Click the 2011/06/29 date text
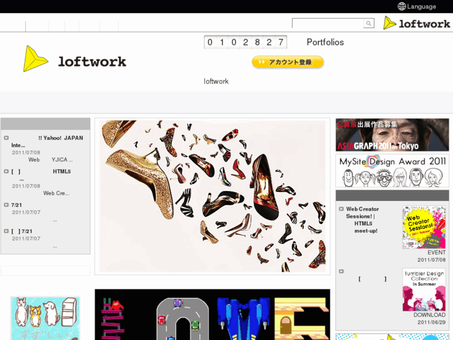Screen dimensions: 453x340 tap(431, 323)
